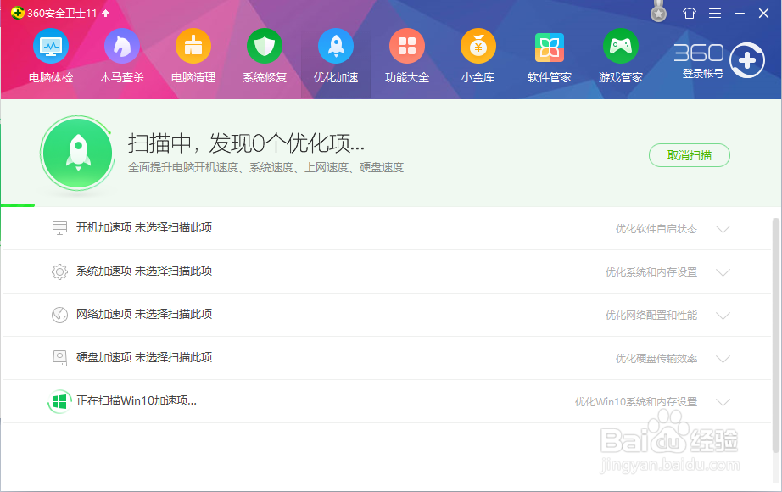Viewport: 782px width, 492px height.
Task: Click the 360 login plus avatar icon
Action: pyautogui.click(x=747, y=60)
